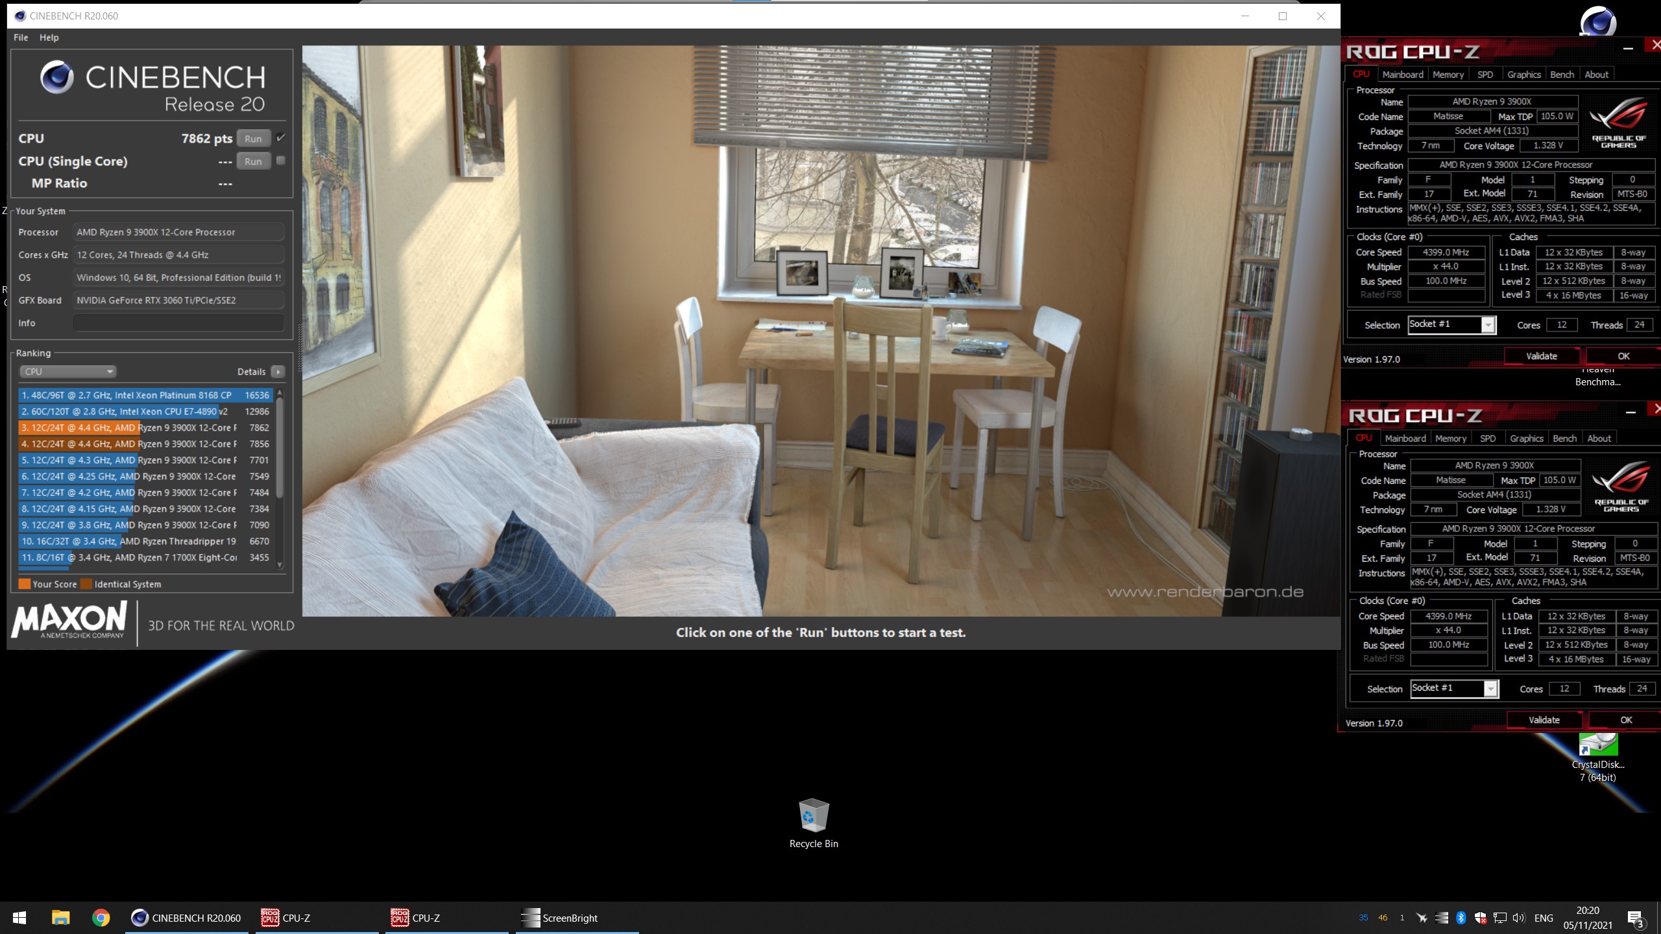This screenshot has height=934, width=1661.
Task: Select ranking row 9 with score 7090
Action: pos(145,525)
